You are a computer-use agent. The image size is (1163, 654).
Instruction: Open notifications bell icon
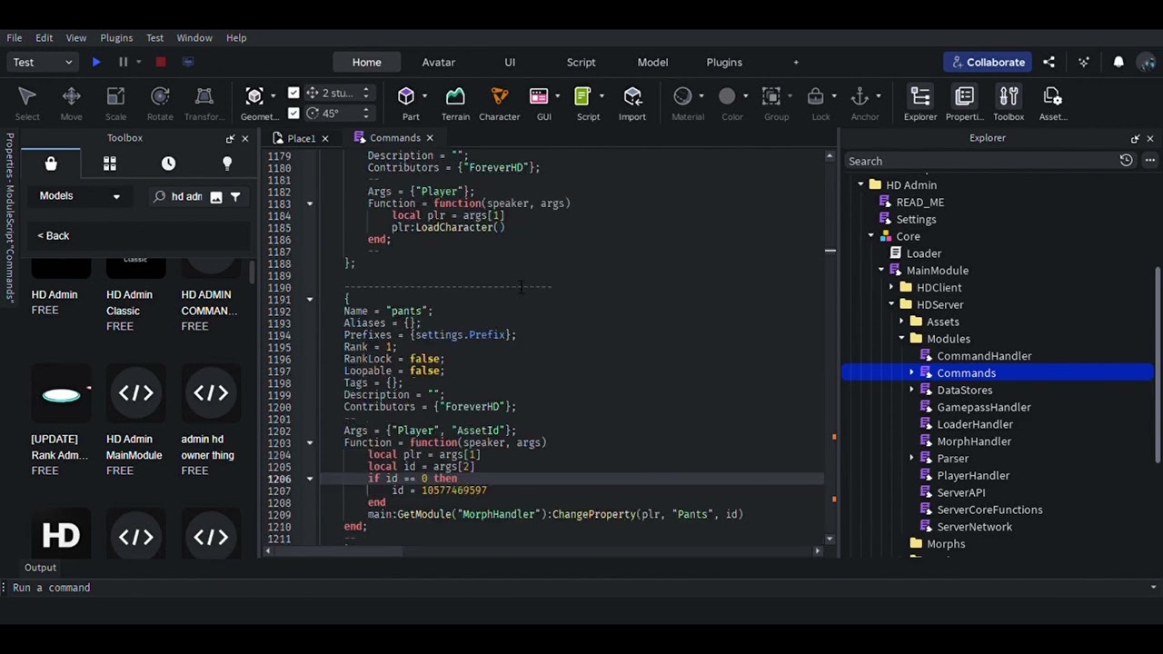(x=1118, y=62)
